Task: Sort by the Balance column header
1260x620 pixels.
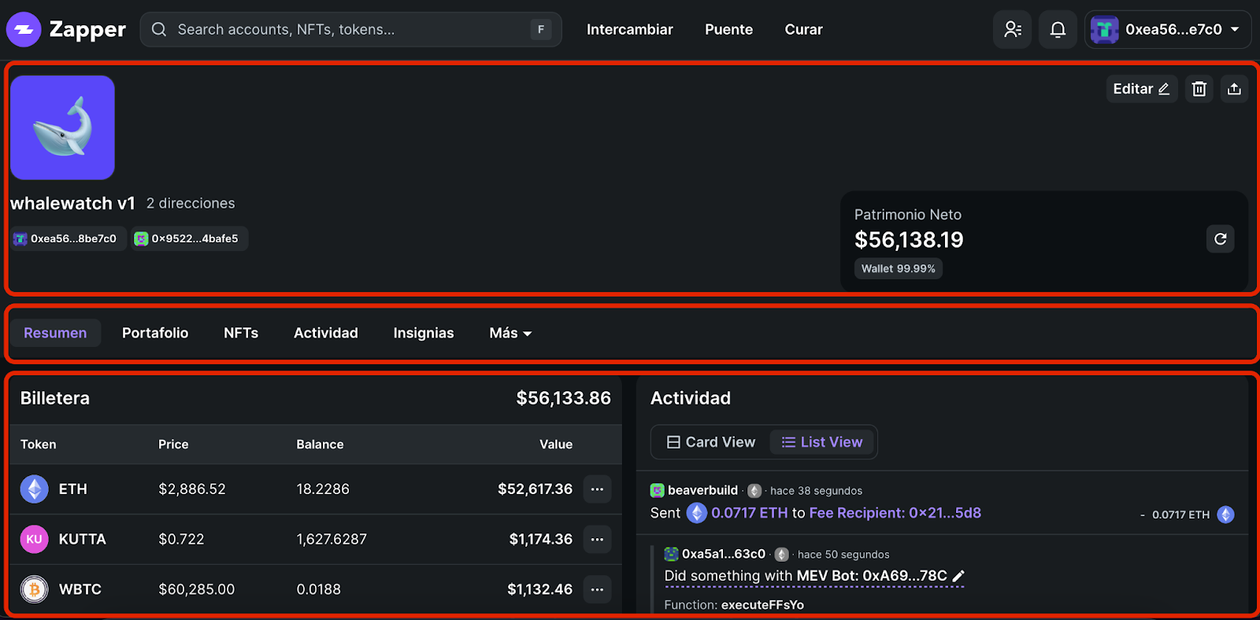Action: (320, 445)
